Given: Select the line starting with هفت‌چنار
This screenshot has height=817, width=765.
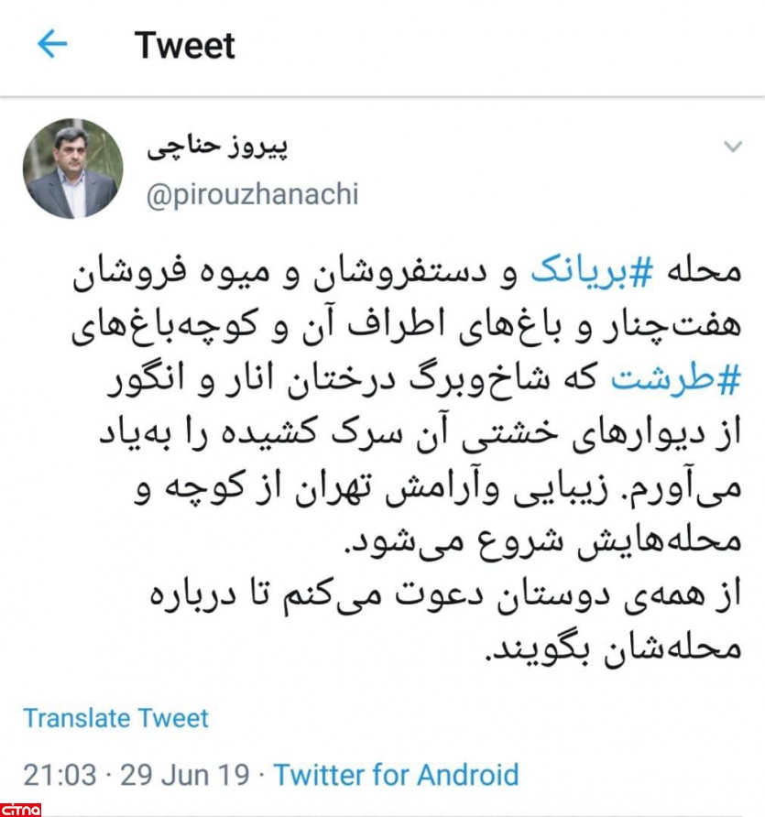Looking at the screenshot, I should (407, 327).
